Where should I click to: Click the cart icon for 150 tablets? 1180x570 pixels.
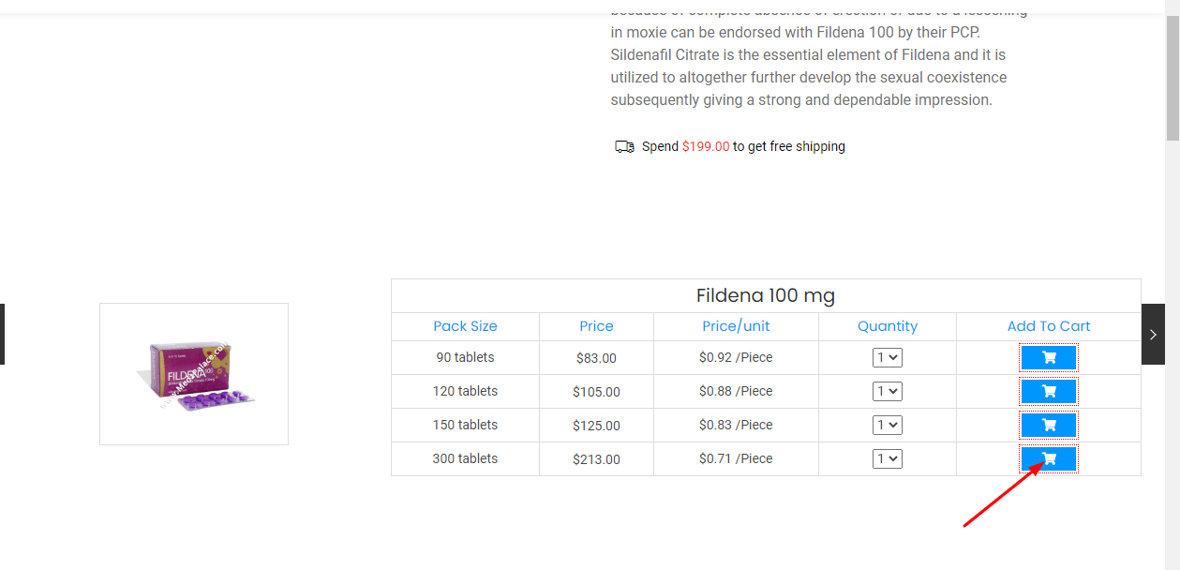[1049, 425]
